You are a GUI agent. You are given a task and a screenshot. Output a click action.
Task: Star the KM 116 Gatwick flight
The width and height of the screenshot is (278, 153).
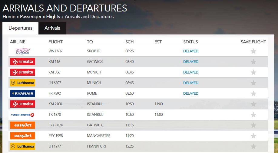coord(253,62)
